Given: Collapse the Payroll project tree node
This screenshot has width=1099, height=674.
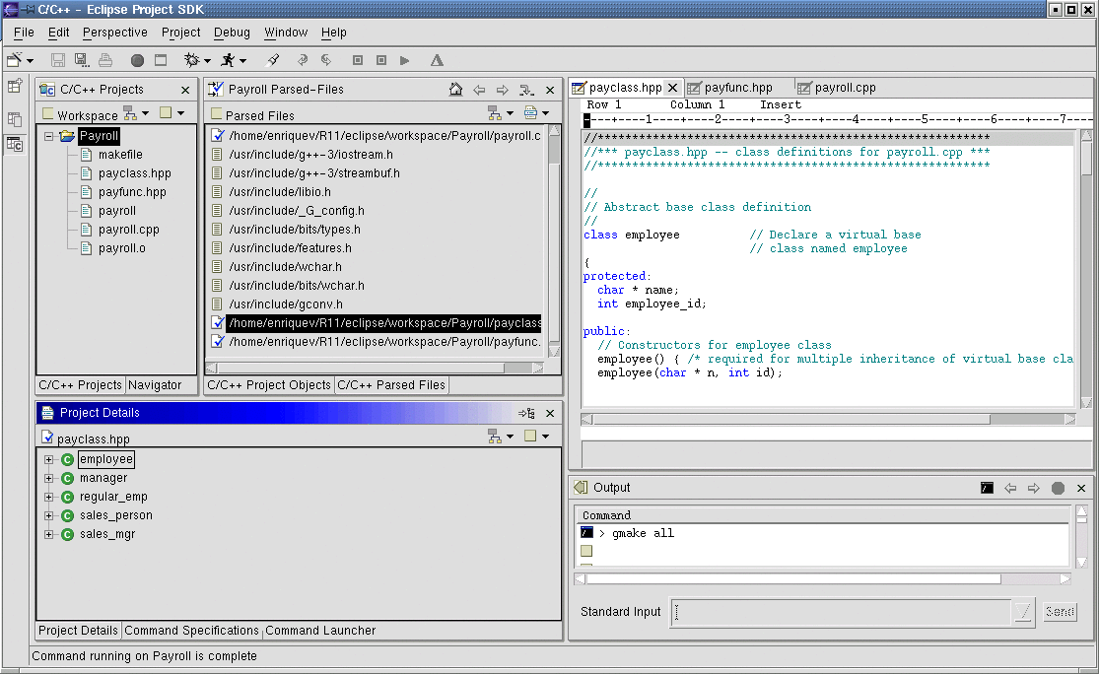Looking at the screenshot, I should [48, 136].
